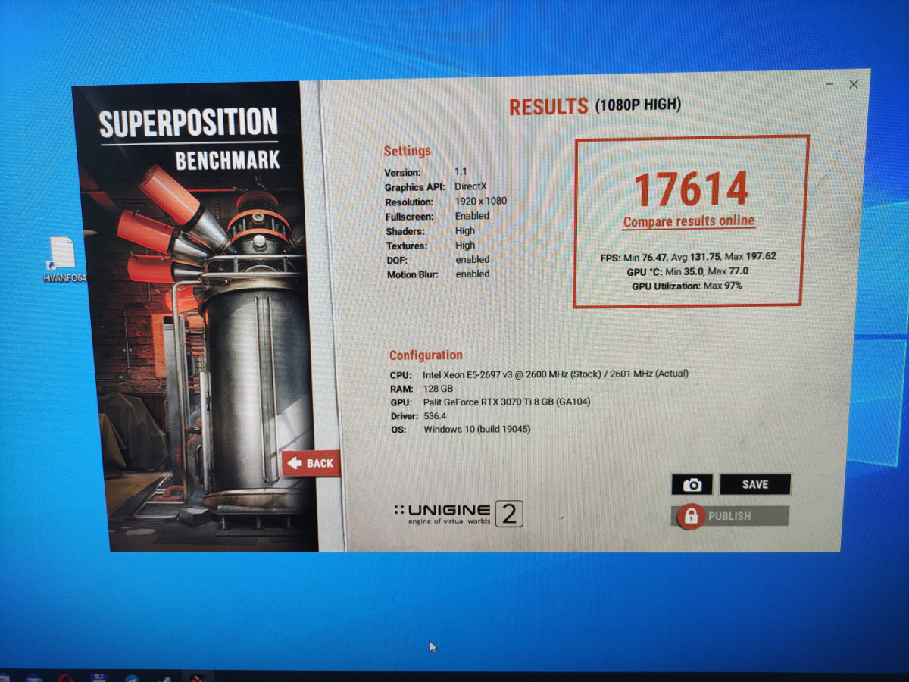This screenshot has width=909, height=682.
Task: Click the Unigine 2 engine logo
Action: point(458,514)
